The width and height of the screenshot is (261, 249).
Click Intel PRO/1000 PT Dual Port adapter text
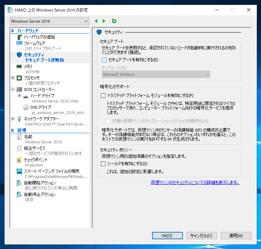coord(56,124)
